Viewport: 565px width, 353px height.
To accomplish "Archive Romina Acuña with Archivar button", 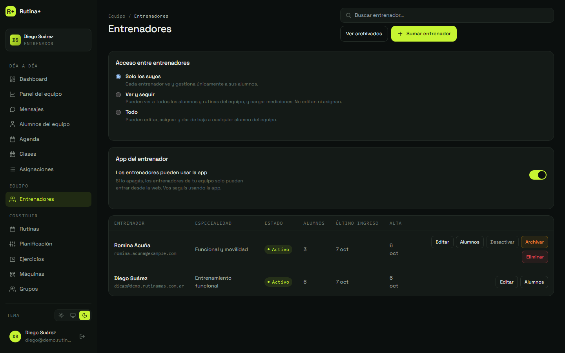I will (534, 242).
